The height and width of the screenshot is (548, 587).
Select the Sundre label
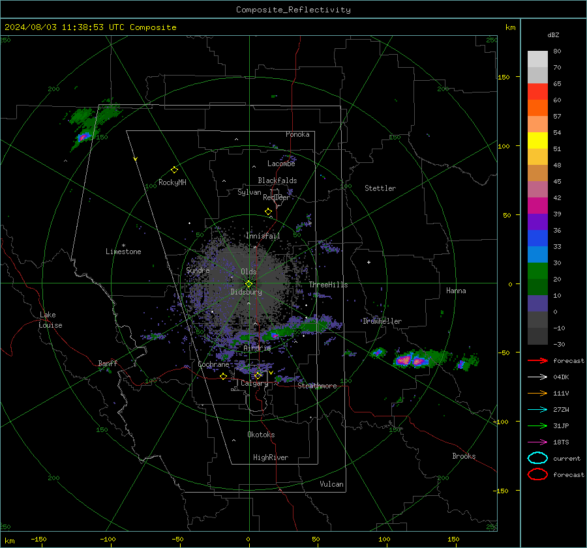[198, 270]
